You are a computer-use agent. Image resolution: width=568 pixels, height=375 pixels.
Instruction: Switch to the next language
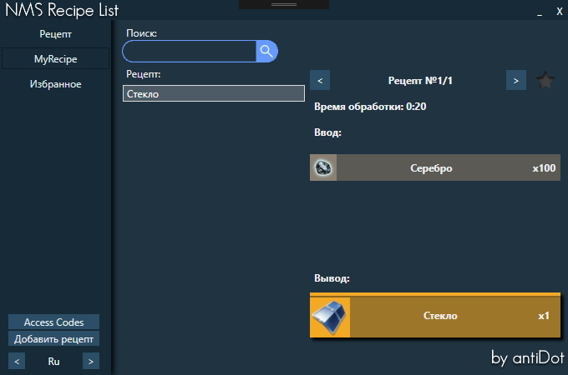[x=91, y=362]
